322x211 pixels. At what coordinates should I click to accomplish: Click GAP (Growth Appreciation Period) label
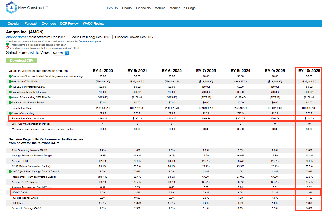tap(31, 124)
